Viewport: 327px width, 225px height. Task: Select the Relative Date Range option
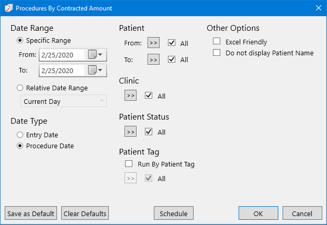click(20, 88)
